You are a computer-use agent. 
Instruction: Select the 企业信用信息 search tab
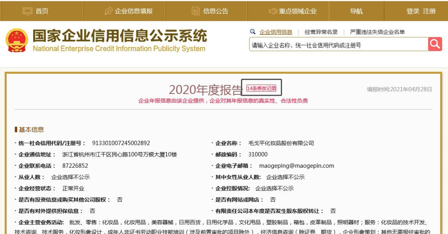[276, 32]
